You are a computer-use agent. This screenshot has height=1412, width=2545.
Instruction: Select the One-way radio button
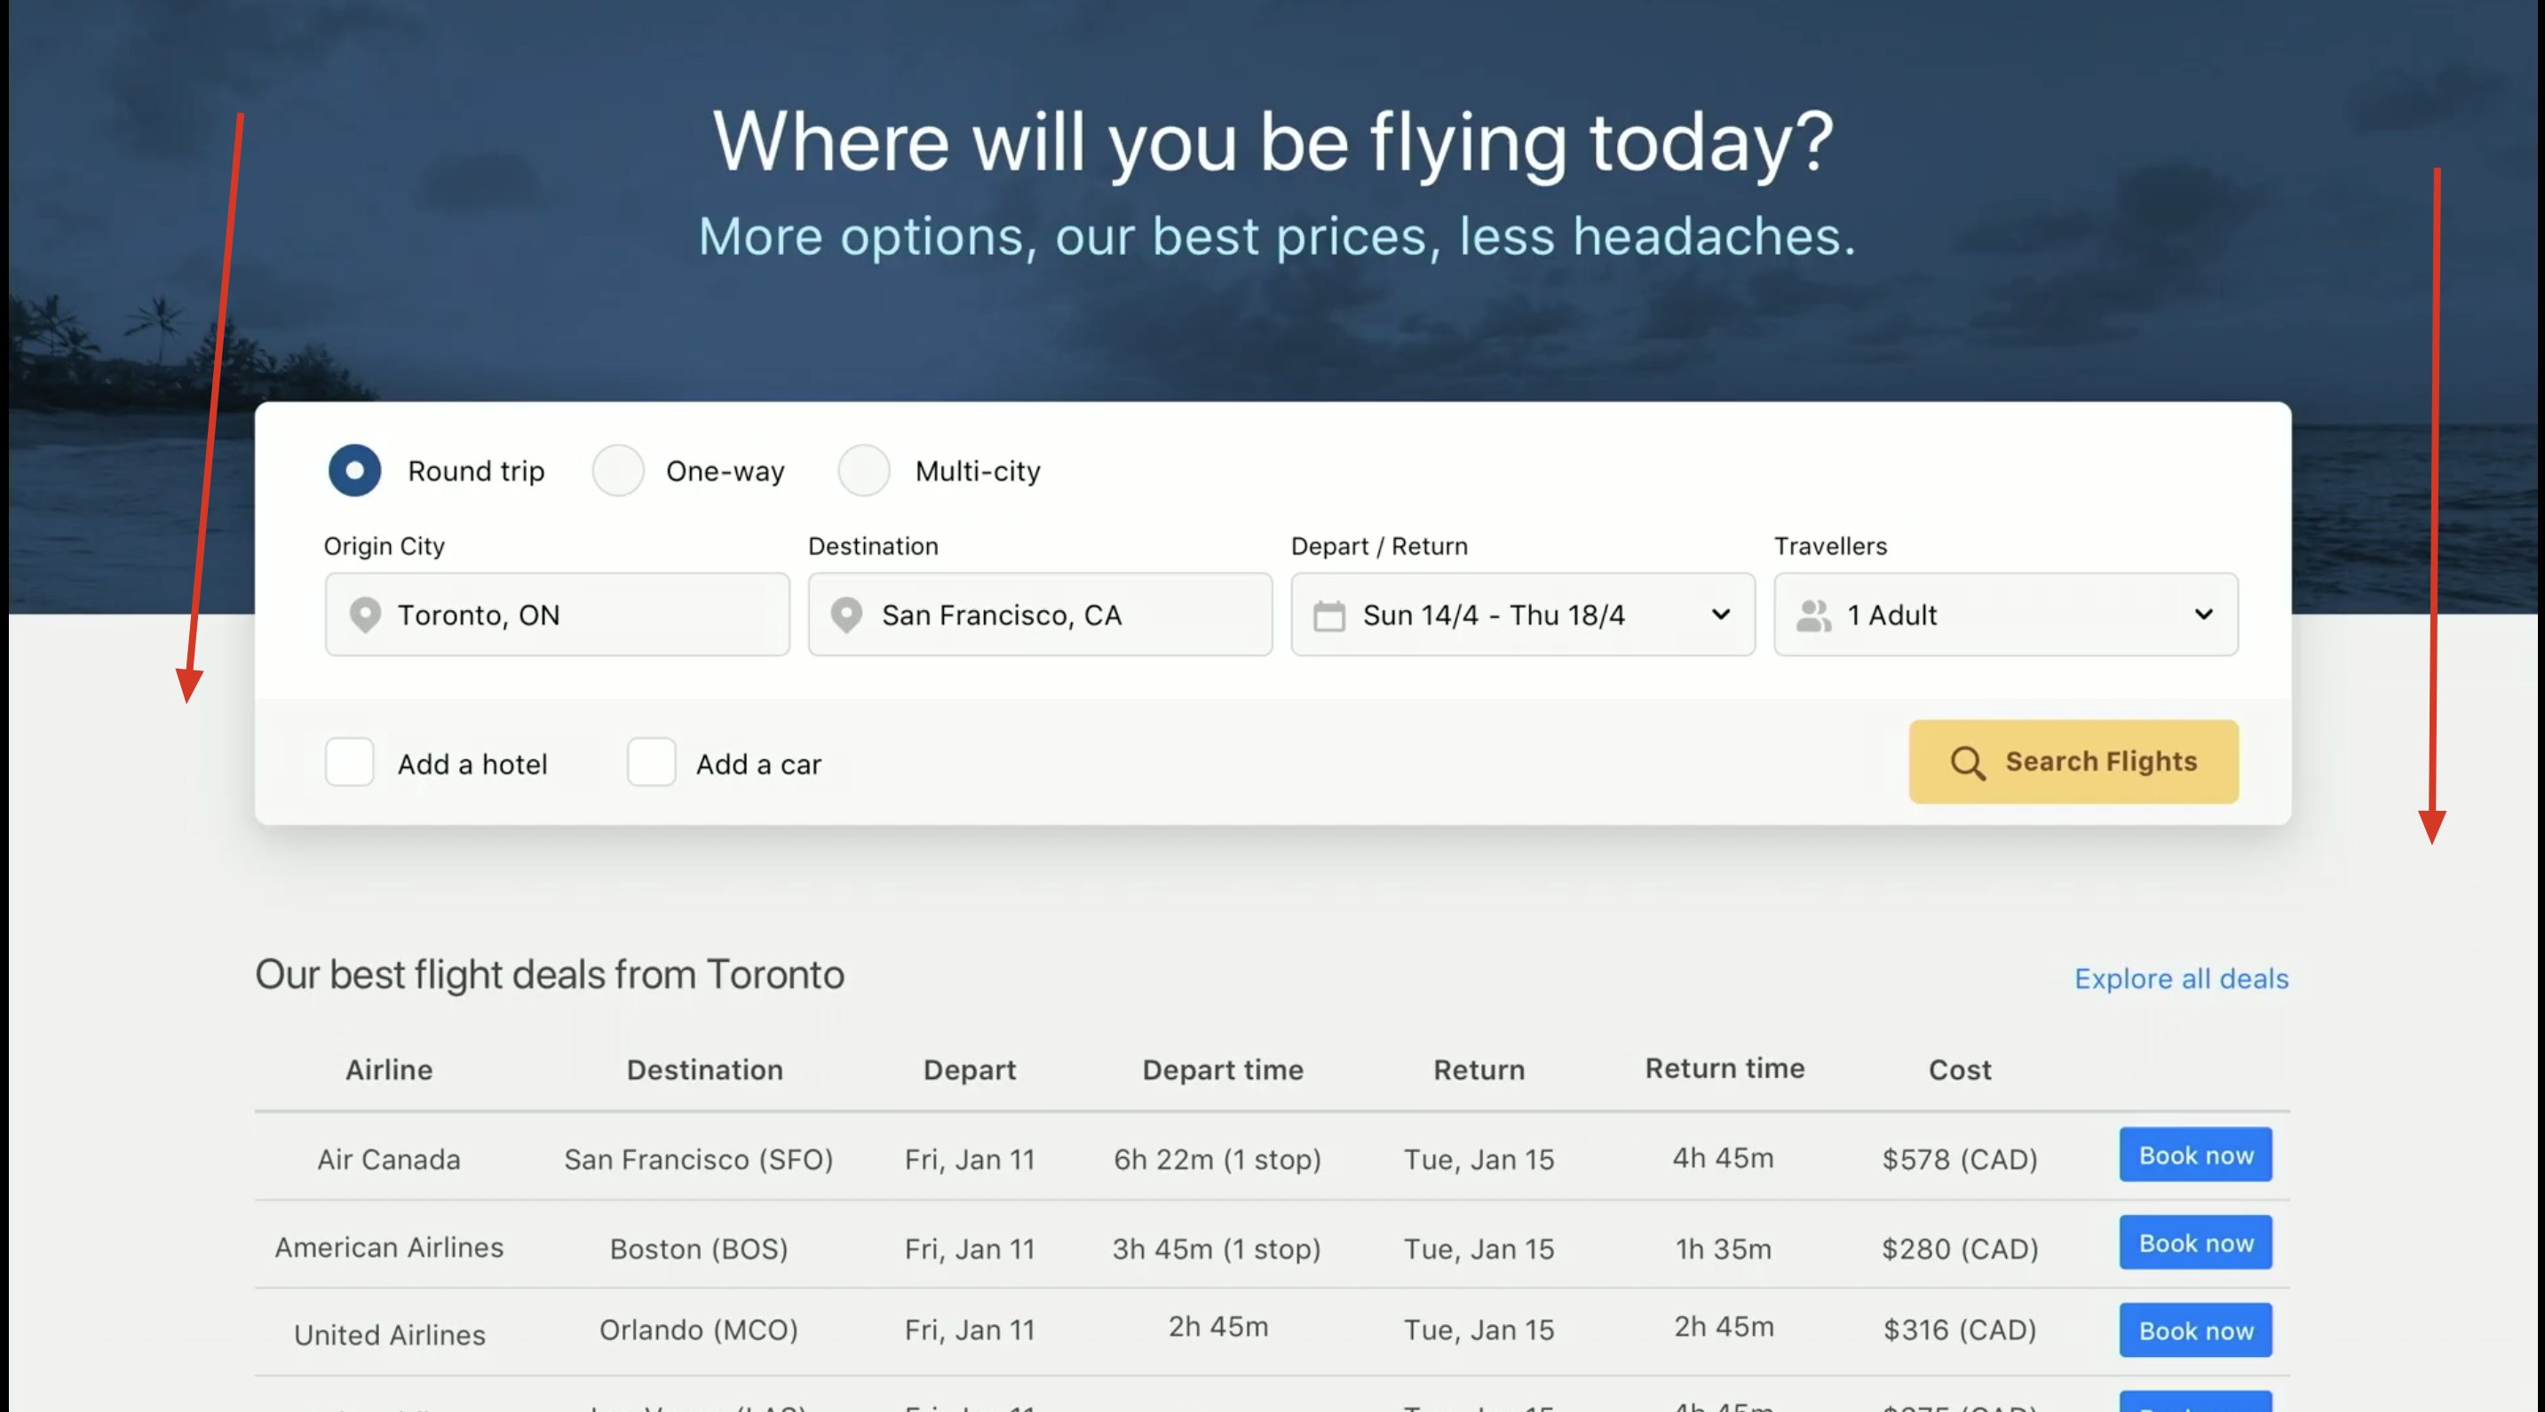point(618,471)
